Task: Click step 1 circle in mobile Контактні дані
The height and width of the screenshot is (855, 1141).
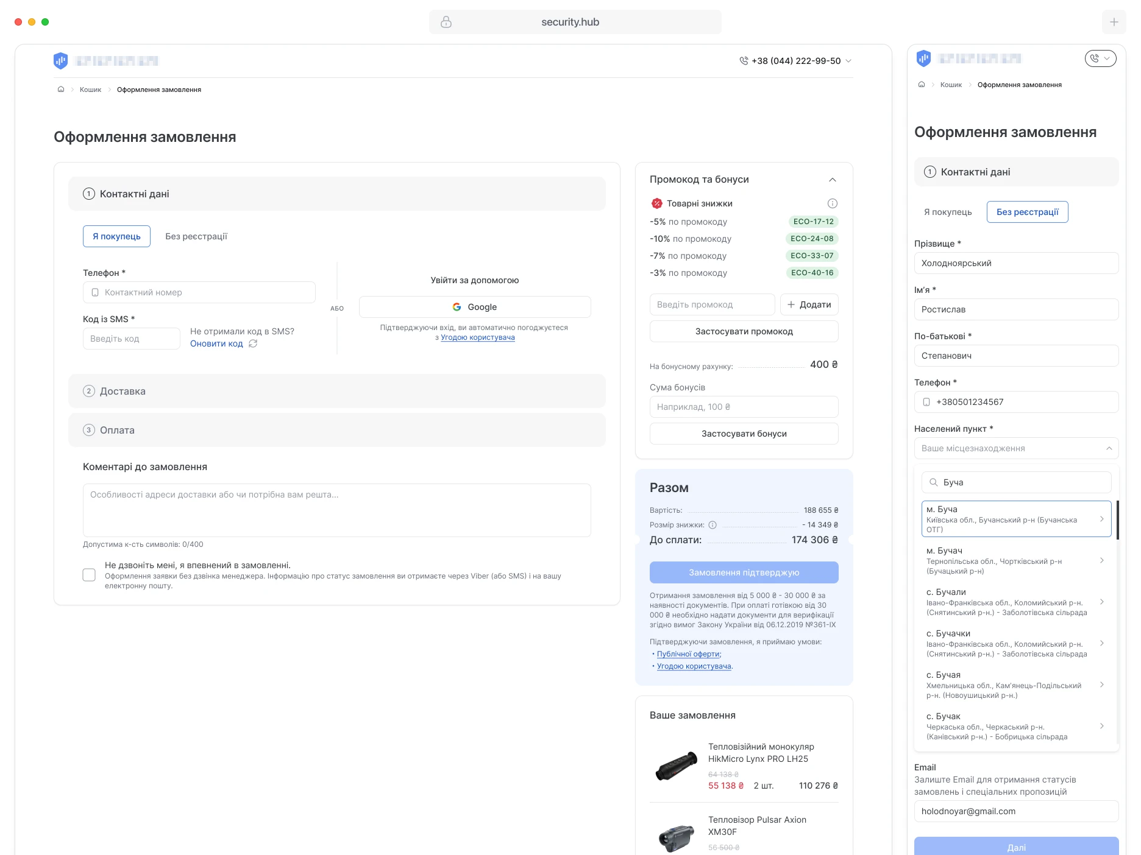Action: [x=930, y=172]
